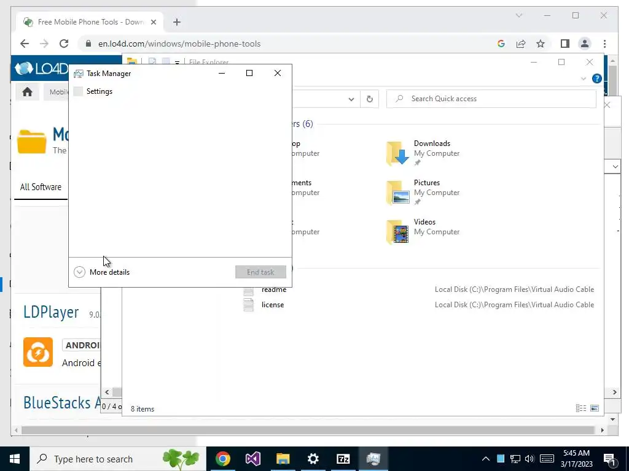This screenshot has width=629, height=471.
Task: Toggle the Chrome side panel
Action: tap(565, 44)
